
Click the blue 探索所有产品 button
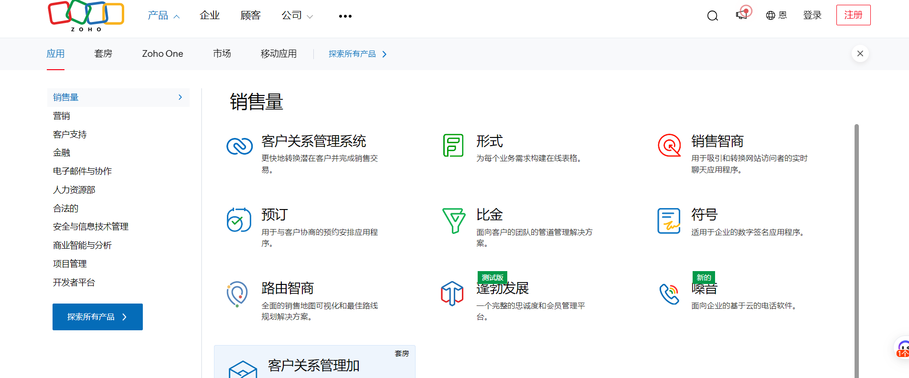97,317
